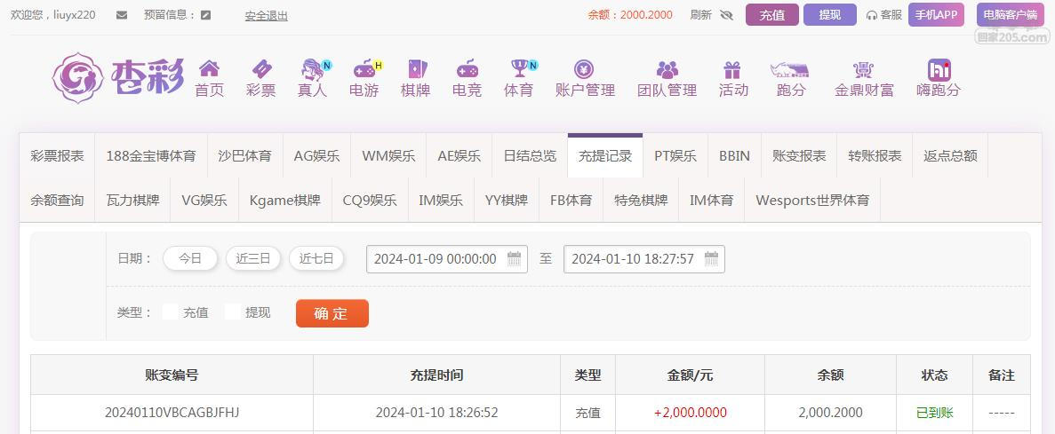Viewport: 1055px width, 434px height.
Task: Open the 团队管理 team icon
Action: click(x=667, y=69)
